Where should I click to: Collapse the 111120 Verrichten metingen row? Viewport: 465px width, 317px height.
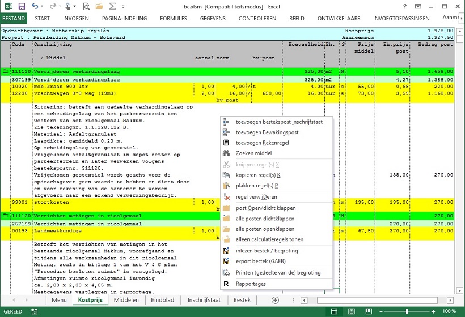tap(5, 216)
